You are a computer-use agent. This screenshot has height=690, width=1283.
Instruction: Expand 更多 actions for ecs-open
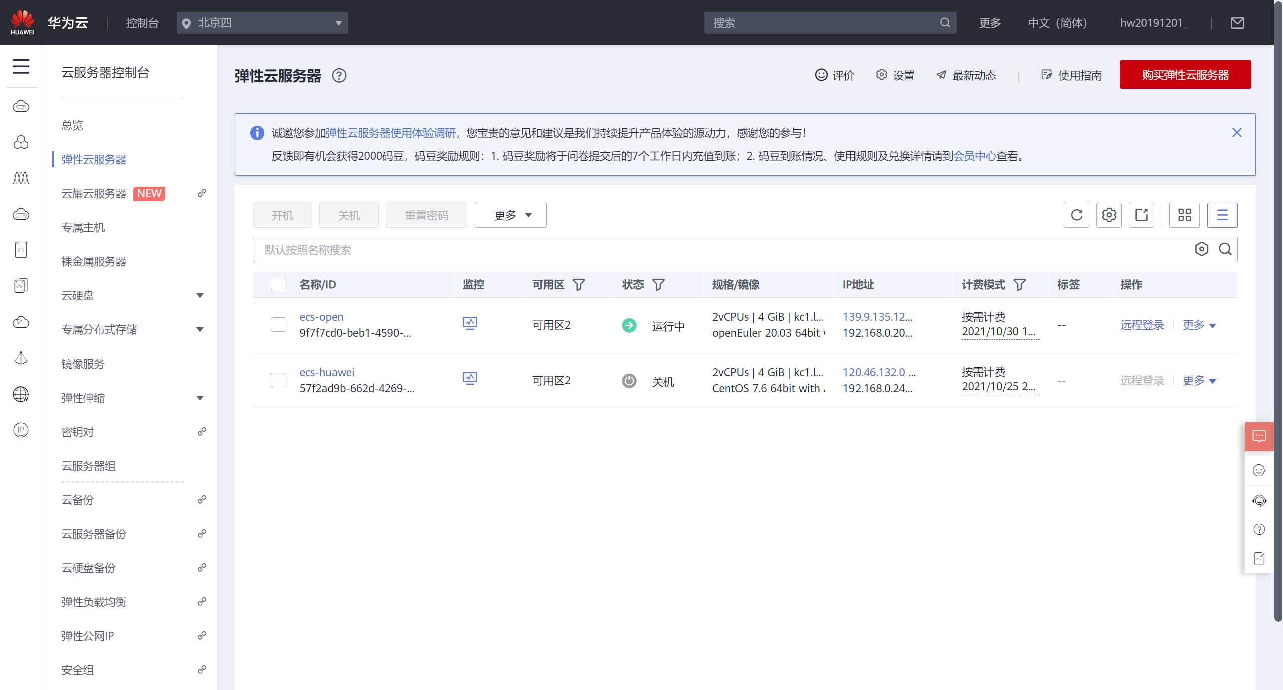point(1199,325)
